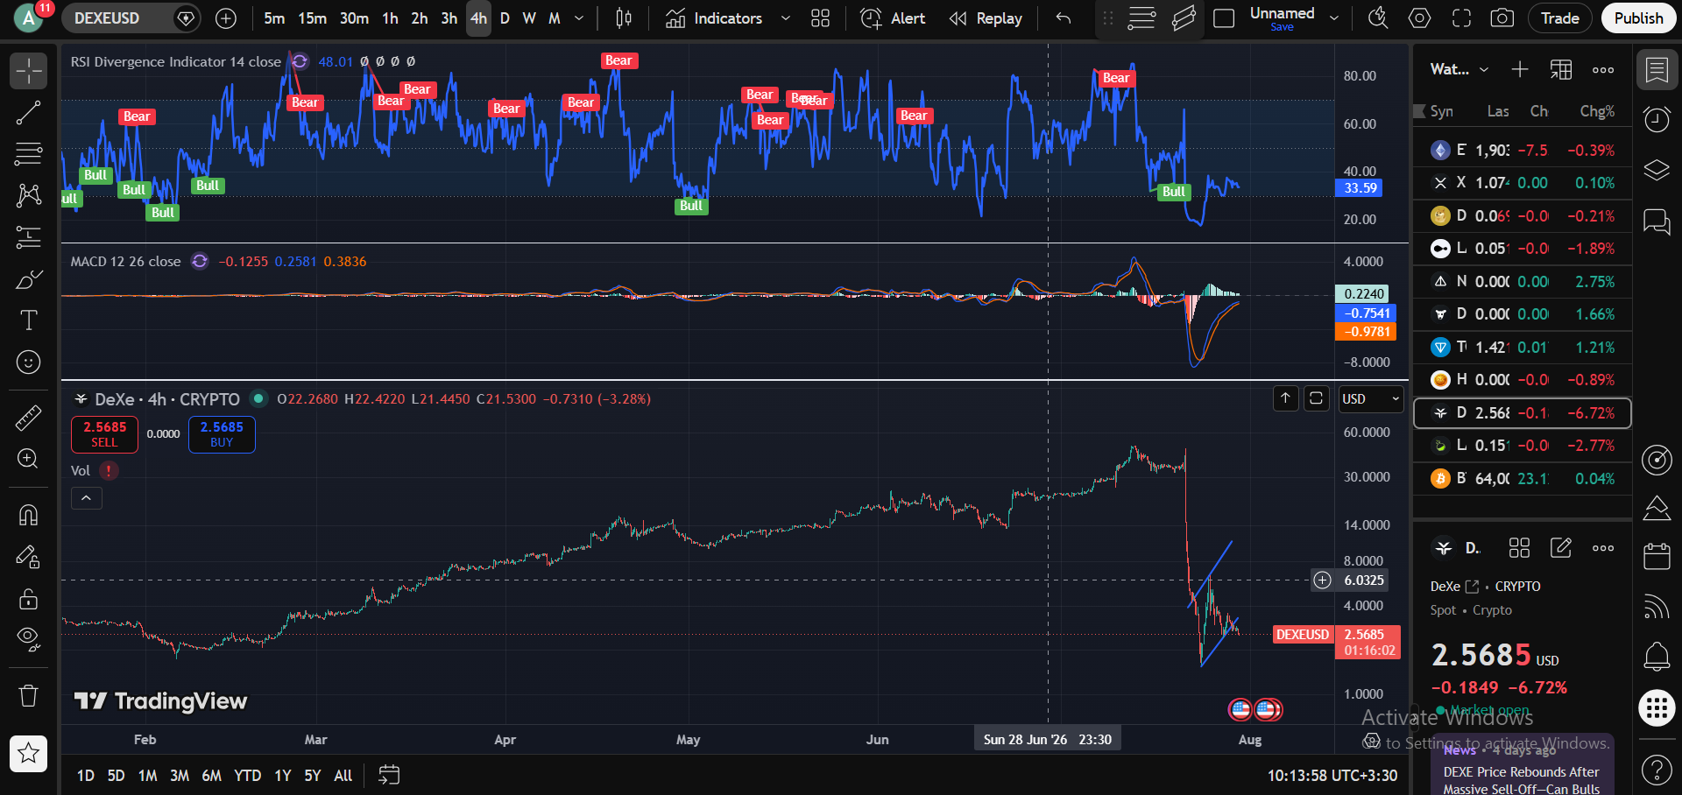The image size is (1682, 795).
Task: Toggle magnet mode for drawings
Action: click(28, 515)
